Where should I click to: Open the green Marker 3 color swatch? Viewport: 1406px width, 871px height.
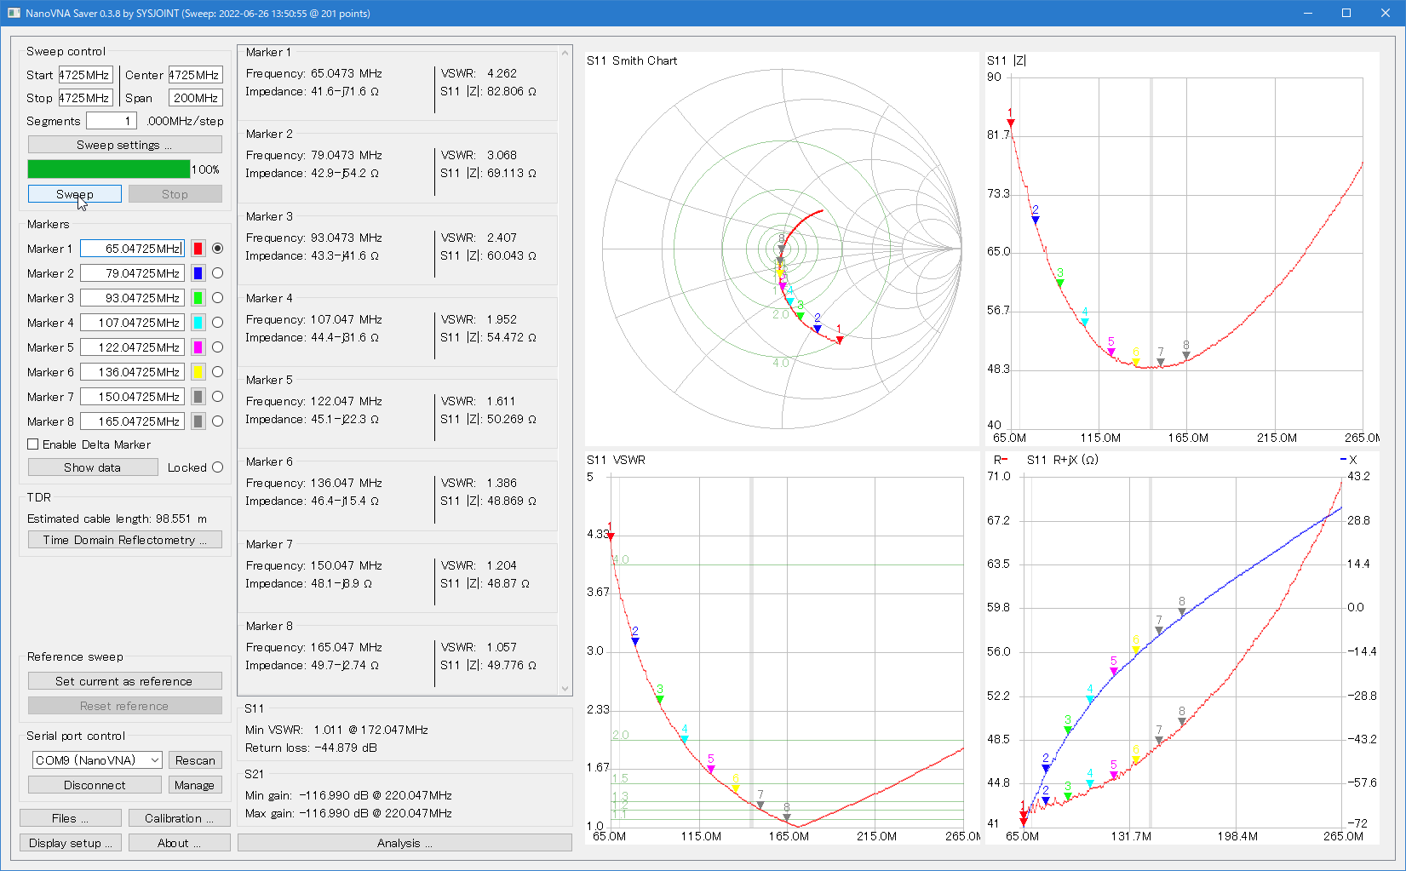198,298
